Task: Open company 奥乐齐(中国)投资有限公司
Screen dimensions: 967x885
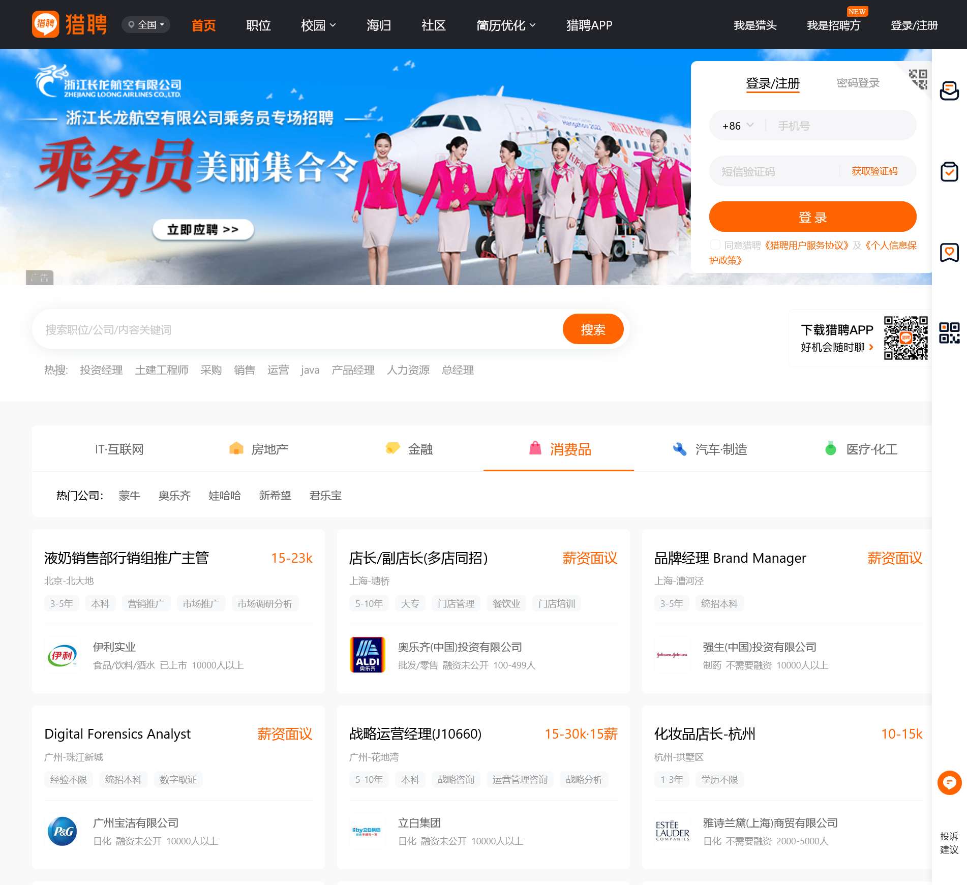Action: coord(460,647)
